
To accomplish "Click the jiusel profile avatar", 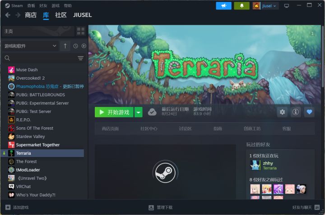I will click(x=256, y=6).
